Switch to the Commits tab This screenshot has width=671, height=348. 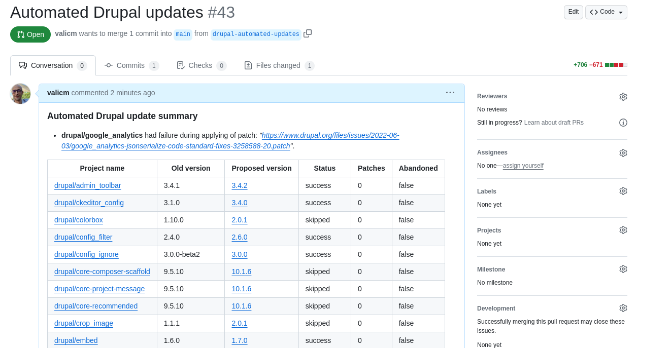(x=132, y=65)
